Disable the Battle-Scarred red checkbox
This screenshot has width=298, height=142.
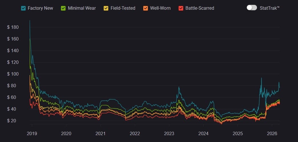(181, 8)
